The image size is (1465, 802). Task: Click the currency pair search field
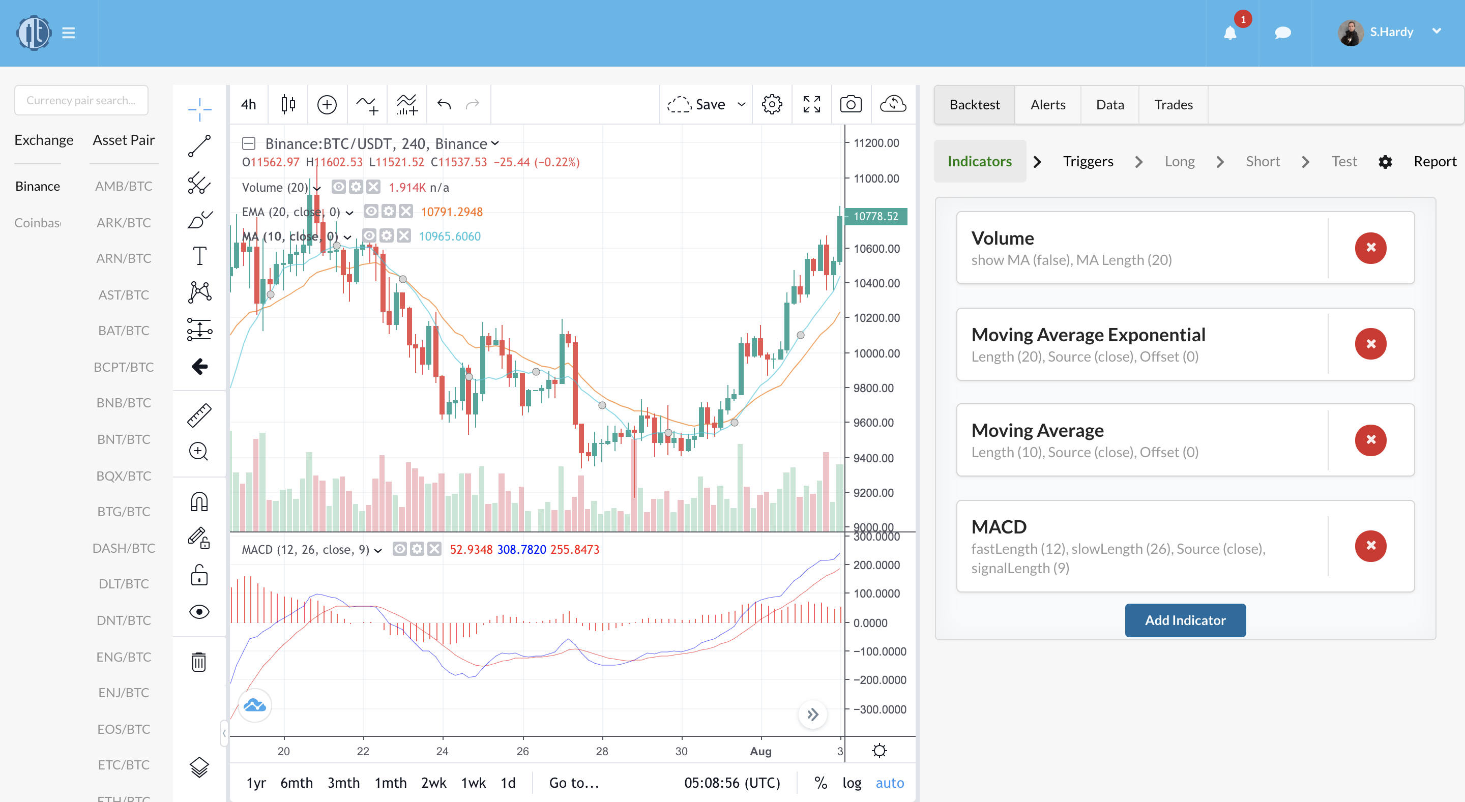tap(81, 100)
